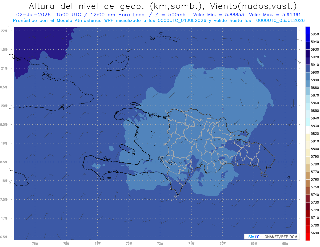Click the '5880' colorbar value

tap(315, 88)
